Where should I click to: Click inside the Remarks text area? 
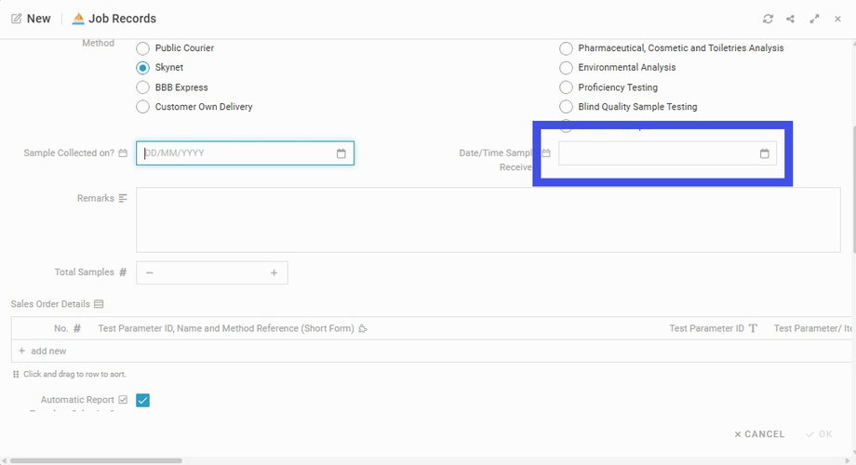(488, 220)
